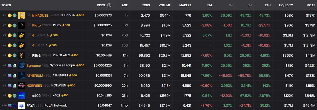Open the Pluto token pair link

(x=36, y=26)
